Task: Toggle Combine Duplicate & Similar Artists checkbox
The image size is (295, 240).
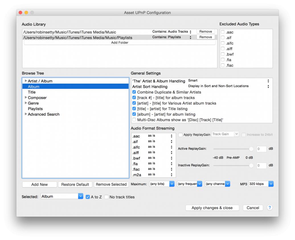Action: 134,92
